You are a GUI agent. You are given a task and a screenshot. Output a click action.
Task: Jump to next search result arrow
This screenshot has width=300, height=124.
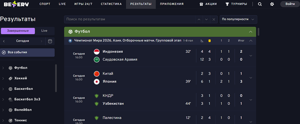click(x=207, y=19)
